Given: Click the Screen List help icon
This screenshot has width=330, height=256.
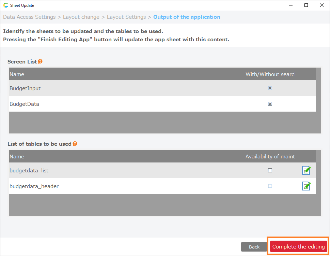Looking at the screenshot, I should point(40,61).
